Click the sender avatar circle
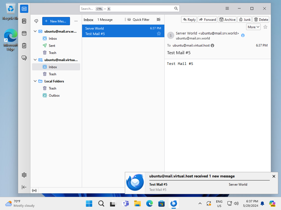Viewport: 281px width, 210px height. pyautogui.click(x=171, y=35)
